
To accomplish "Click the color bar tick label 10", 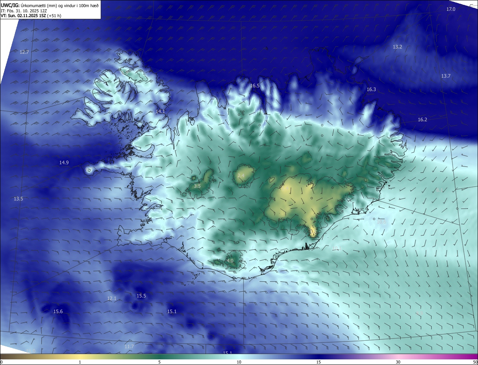I will (239, 362).
